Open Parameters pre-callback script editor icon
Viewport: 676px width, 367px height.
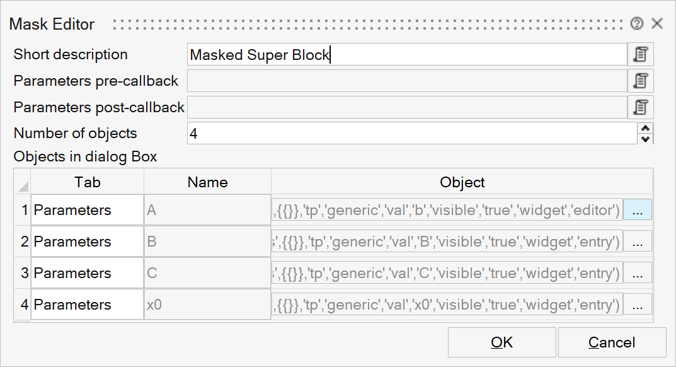[x=640, y=81]
